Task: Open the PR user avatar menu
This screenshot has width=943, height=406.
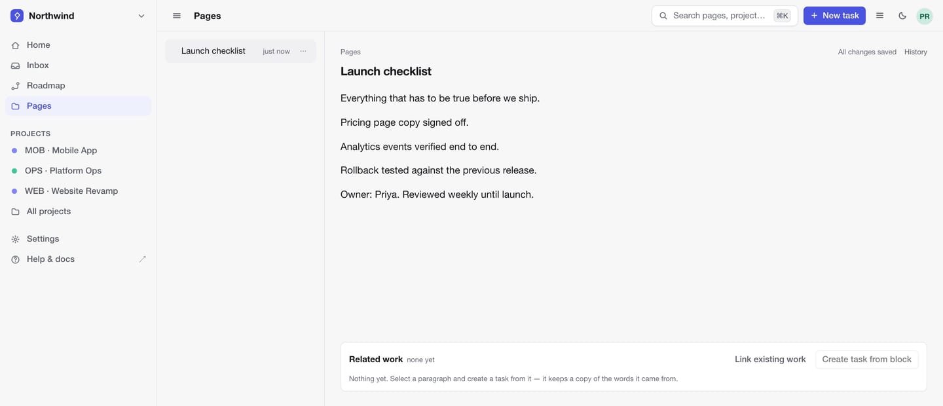Action: pos(925,16)
